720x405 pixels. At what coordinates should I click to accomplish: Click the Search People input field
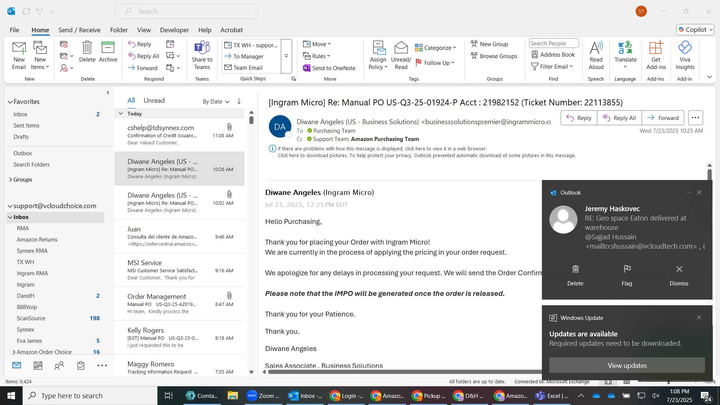pyautogui.click(x=553, y=43)
